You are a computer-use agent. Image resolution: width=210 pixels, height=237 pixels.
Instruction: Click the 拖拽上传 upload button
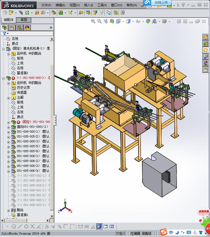(x=157, y=2)
